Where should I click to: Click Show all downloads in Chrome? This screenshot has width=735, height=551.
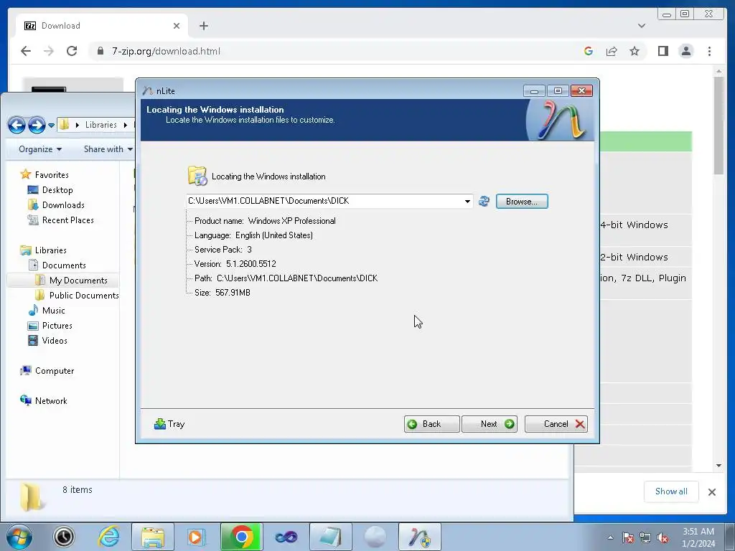click(671, 491)
